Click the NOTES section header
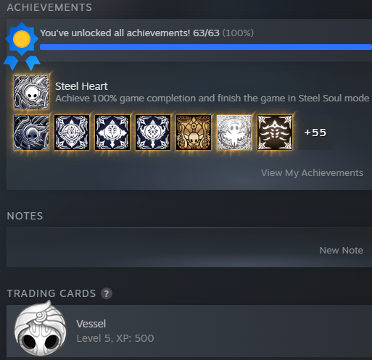The height and width of the screenshot is (360, 372). [25, 216]
